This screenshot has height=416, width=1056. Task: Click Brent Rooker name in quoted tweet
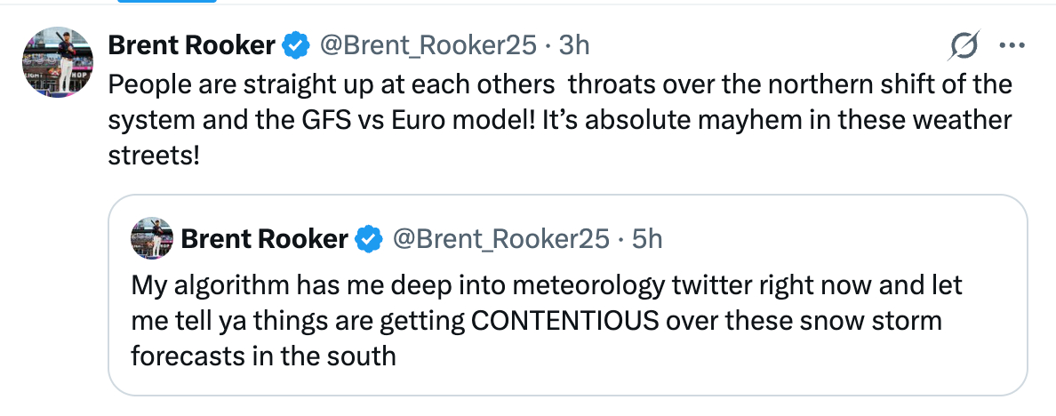click(264, 238)
